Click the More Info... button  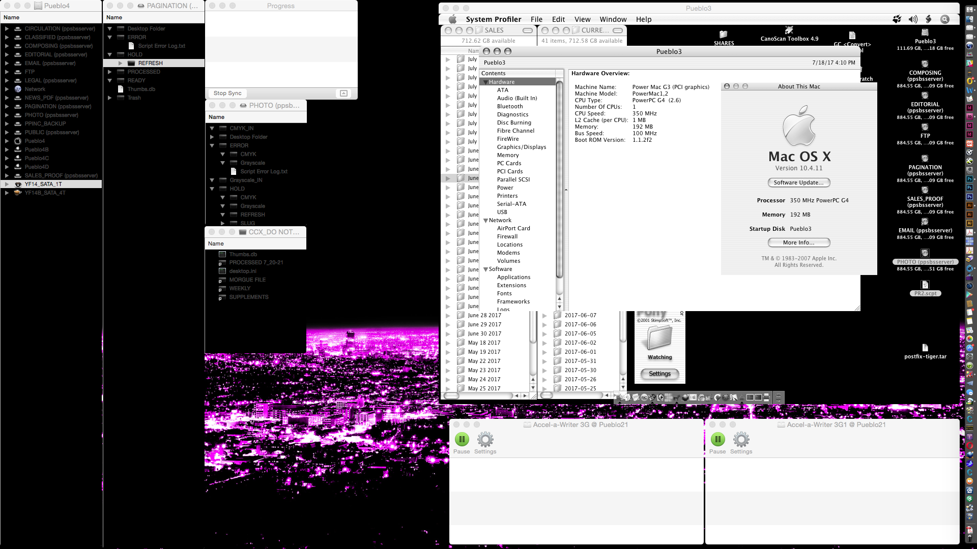(798, 242)
